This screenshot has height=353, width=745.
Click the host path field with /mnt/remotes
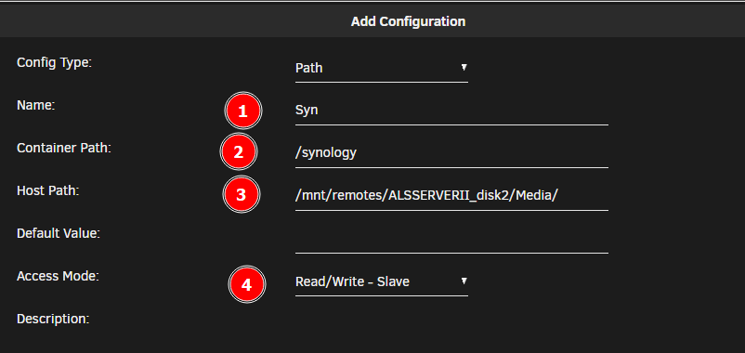(x=451, y=197)
